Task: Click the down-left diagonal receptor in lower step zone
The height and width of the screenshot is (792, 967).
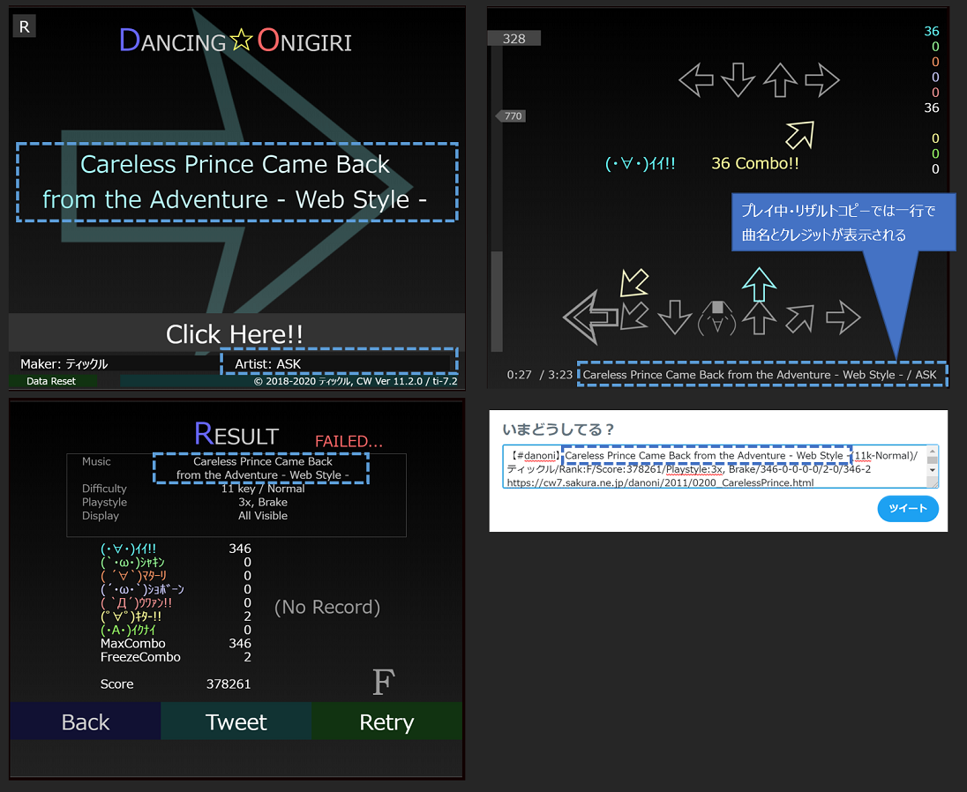Action: tap(634, 317)
